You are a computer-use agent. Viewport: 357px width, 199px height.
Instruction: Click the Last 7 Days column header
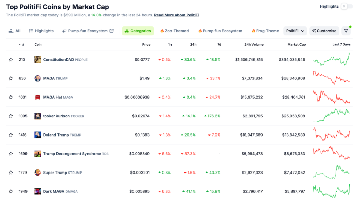tap(341, 44)
